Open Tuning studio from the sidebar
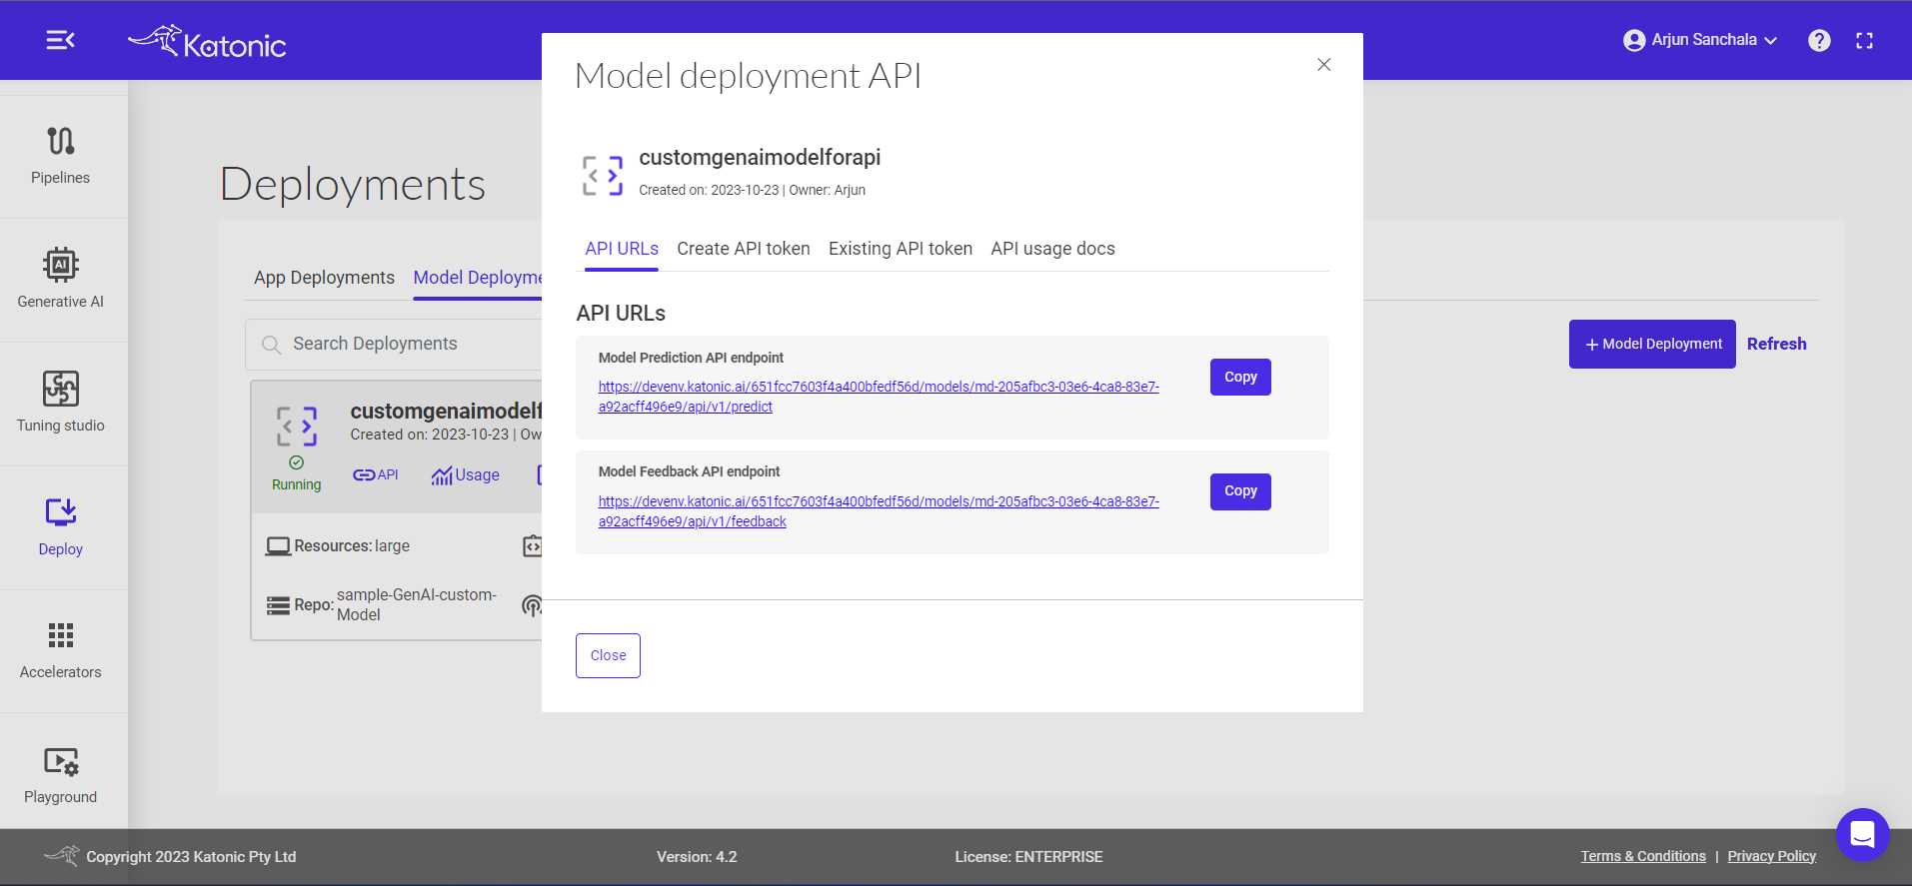1912x886 pixels. pos(60,404)
